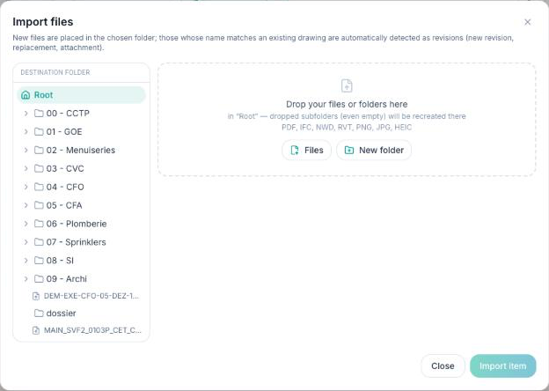
Task: Click the 06 - Plomberie folder icon
Action: 39,224
